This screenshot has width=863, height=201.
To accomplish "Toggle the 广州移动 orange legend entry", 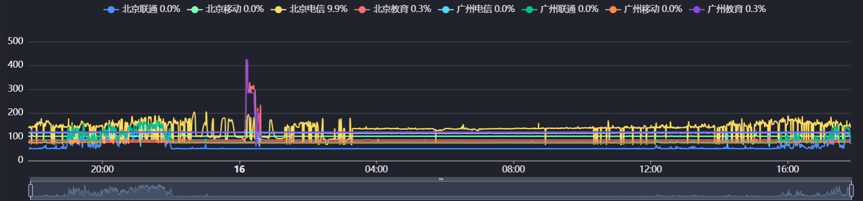I will (x=613, y=10).
